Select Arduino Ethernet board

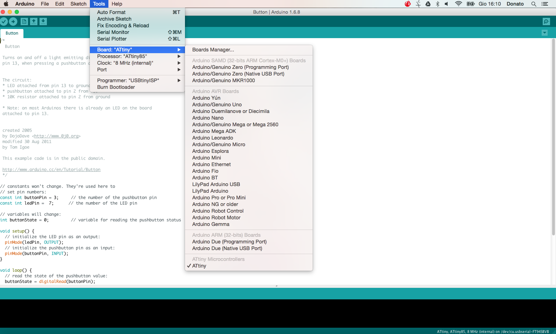[x=249, y=164]
